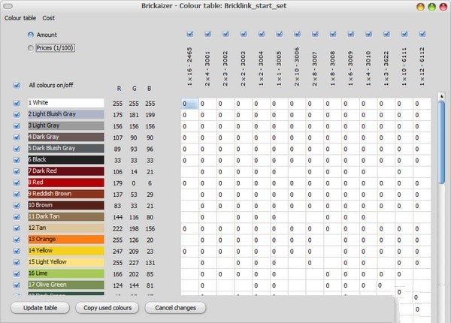451x323 pixels.
Task: Select the 16 Lime colour swatch
Action: [x=65, y=273]
